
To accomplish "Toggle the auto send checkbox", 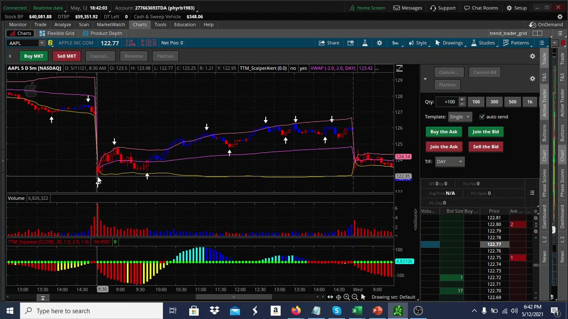I will click(x=482, y=117).
